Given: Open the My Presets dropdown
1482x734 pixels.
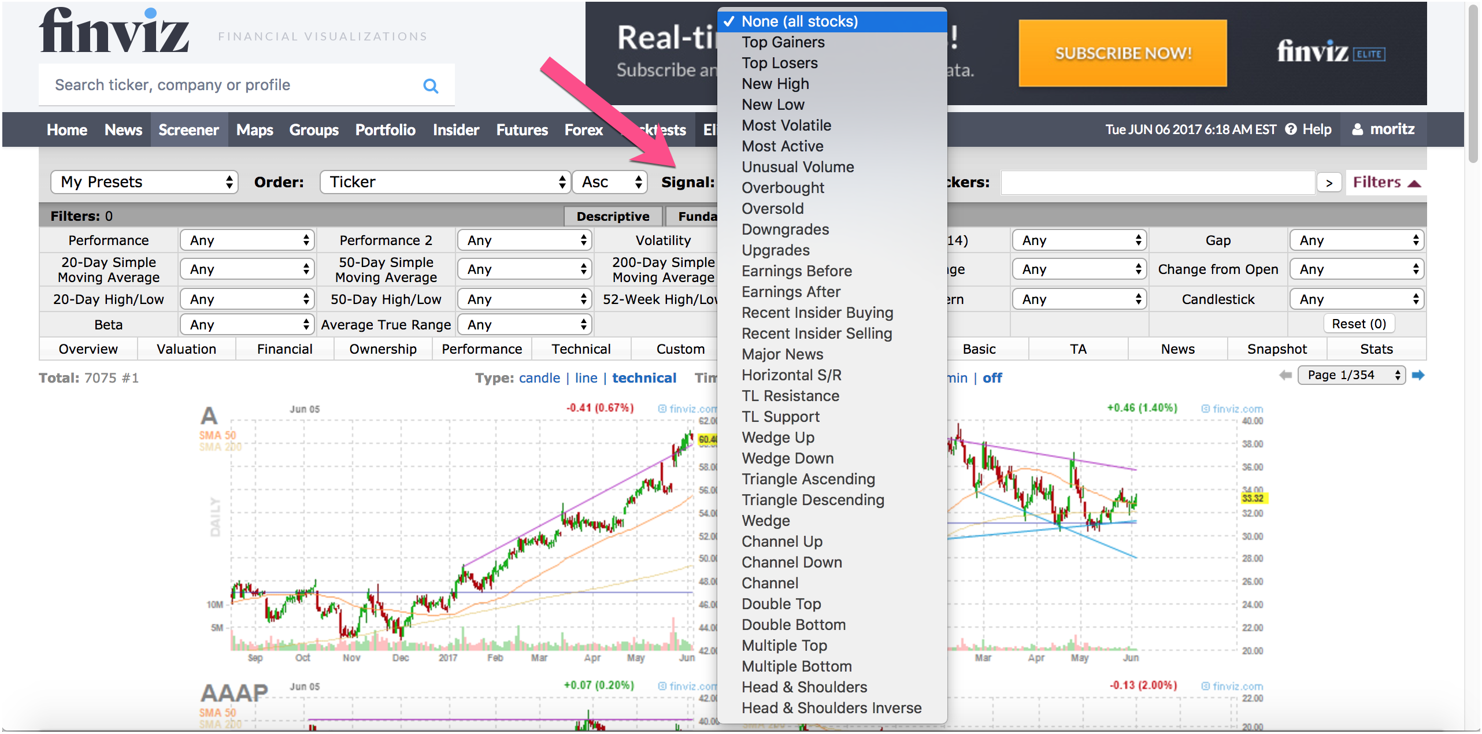Looking at the screenshot, I should (145, 182).
